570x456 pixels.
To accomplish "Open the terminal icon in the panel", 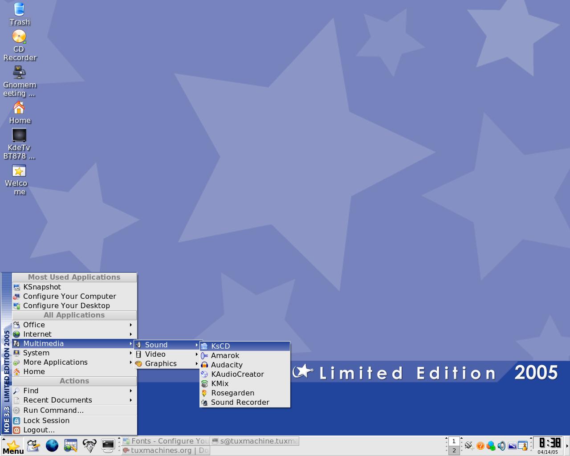I will click(108, 445).
